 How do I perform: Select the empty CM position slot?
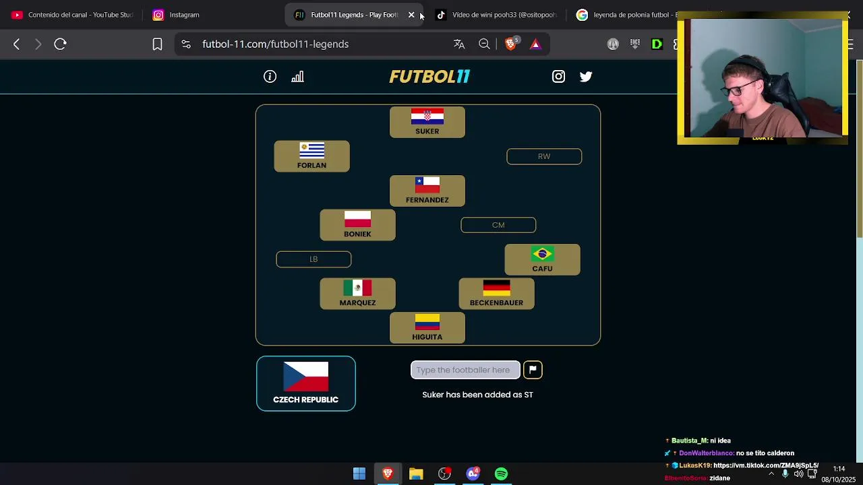coord(498,225)
